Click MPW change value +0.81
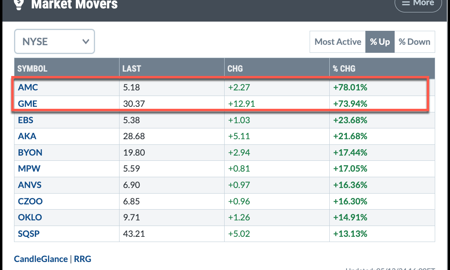This screenshot has width=450, height=270. click(x=239, y=168)
